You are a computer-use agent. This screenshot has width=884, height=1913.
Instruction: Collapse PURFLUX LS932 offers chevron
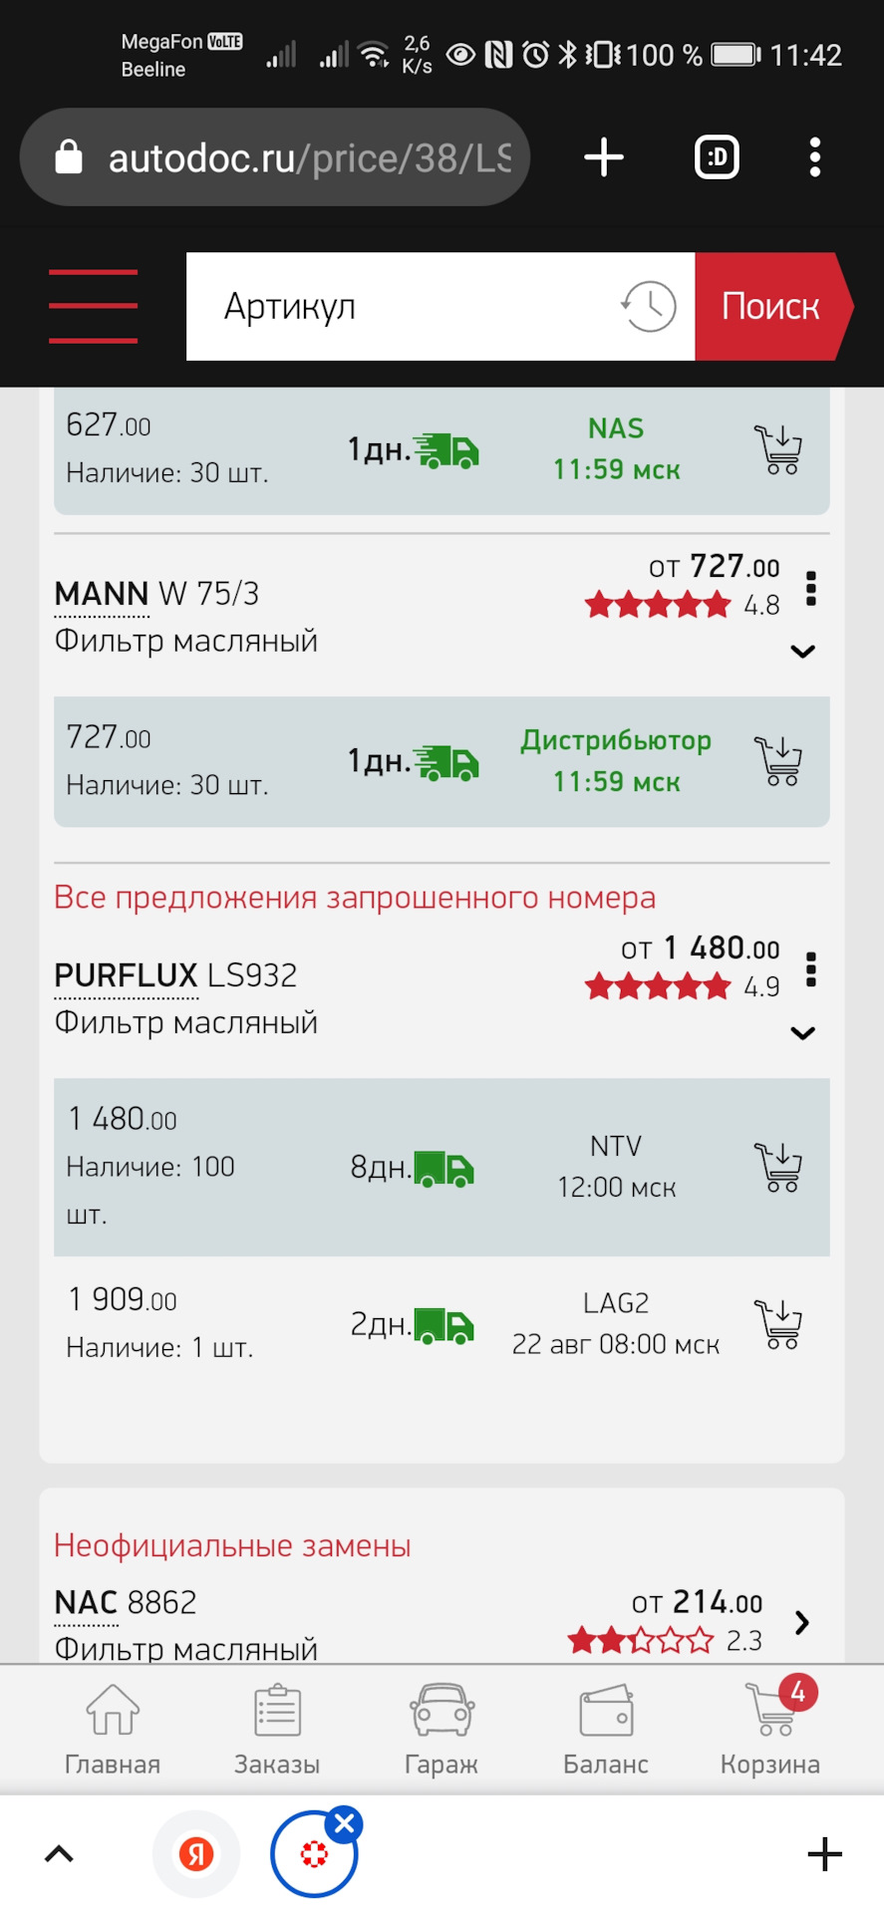(802, 1033)
